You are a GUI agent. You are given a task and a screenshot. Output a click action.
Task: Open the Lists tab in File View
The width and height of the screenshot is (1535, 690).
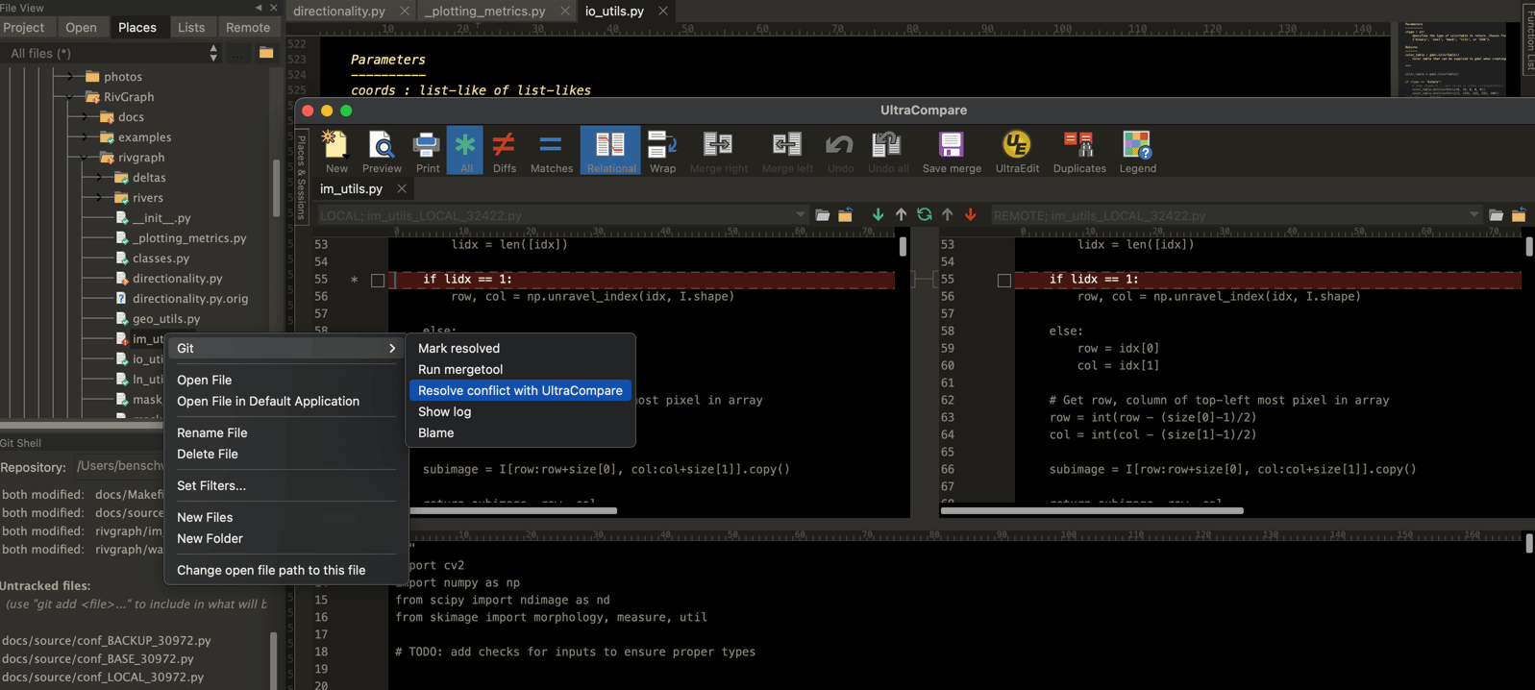tap(191, 27)
